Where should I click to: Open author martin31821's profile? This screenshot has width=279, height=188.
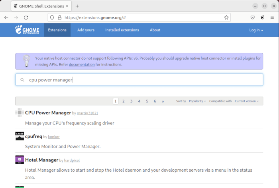[x=87, y=113]
